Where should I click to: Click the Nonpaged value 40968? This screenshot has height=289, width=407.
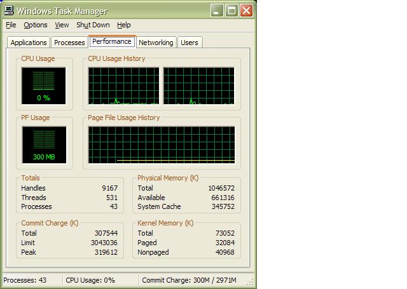[x=224, y=252]
